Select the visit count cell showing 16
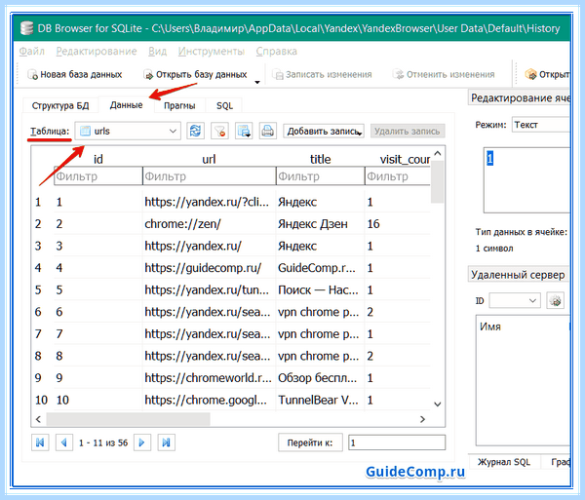The height and width of the screenshot is (500, 585). point(398,224)
